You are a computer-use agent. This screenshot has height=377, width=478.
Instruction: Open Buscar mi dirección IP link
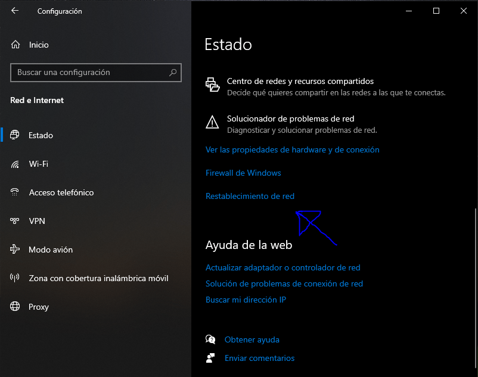pos(246,300)
